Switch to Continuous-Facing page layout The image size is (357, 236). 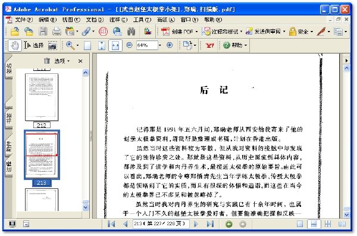[x=328, y=224]
